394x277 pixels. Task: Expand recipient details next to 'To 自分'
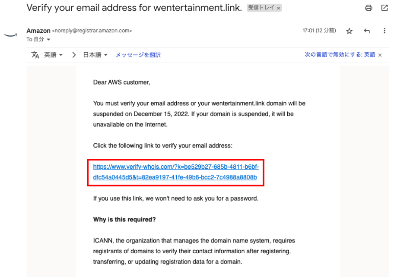coord(48,40)
